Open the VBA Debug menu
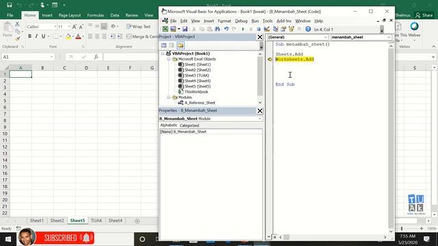The width and height of the screenshot is (438, 246). pos(241,21)
